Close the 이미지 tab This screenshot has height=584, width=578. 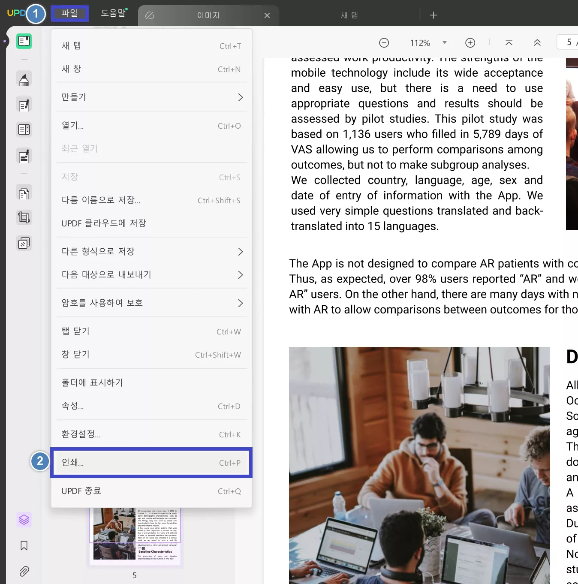(x=267, y=15)
